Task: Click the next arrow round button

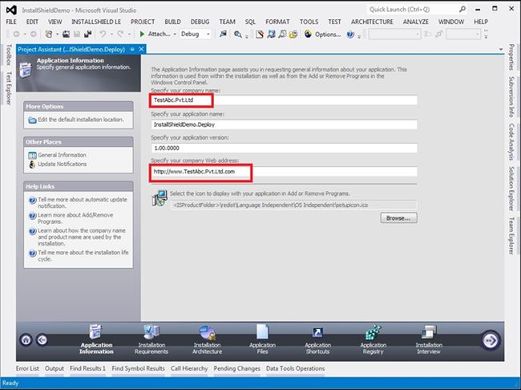Action: (x=491, y=340)
